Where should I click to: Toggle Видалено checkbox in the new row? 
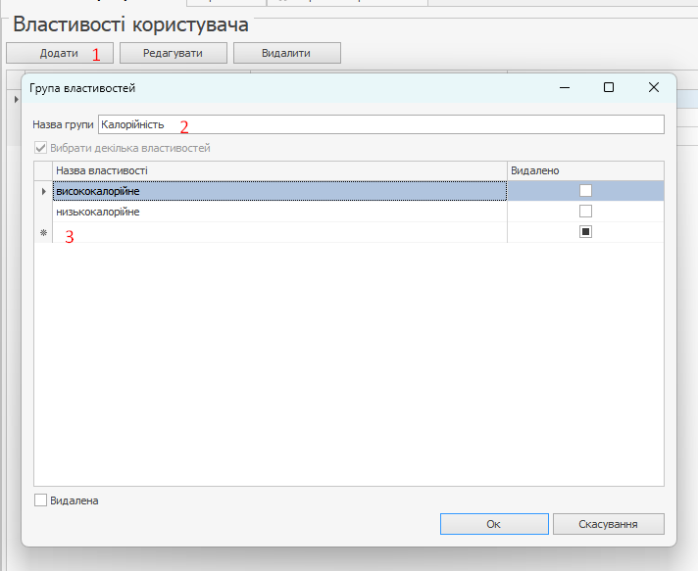[x=586, y=232]
